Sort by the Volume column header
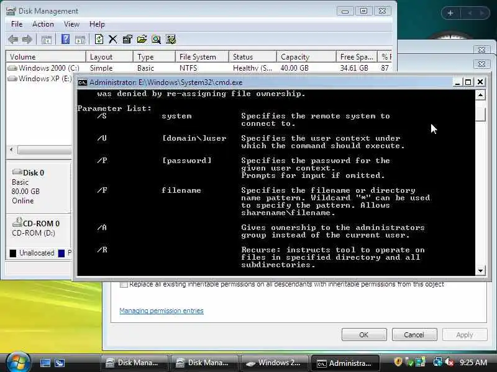 tap(46, 57)
